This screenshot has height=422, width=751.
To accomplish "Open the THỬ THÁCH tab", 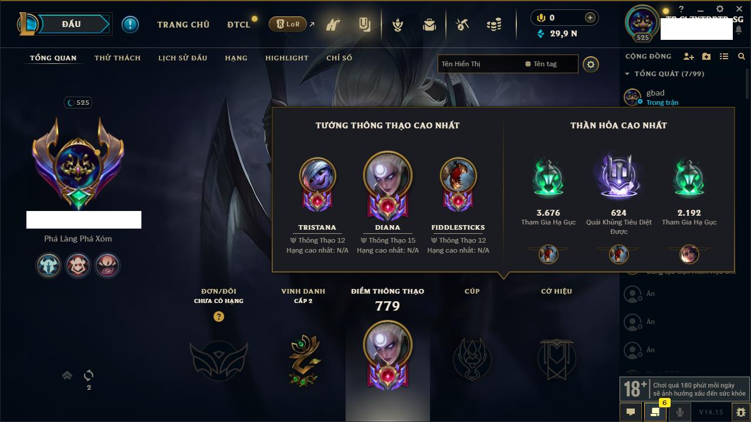I will (x=117, y=58).
